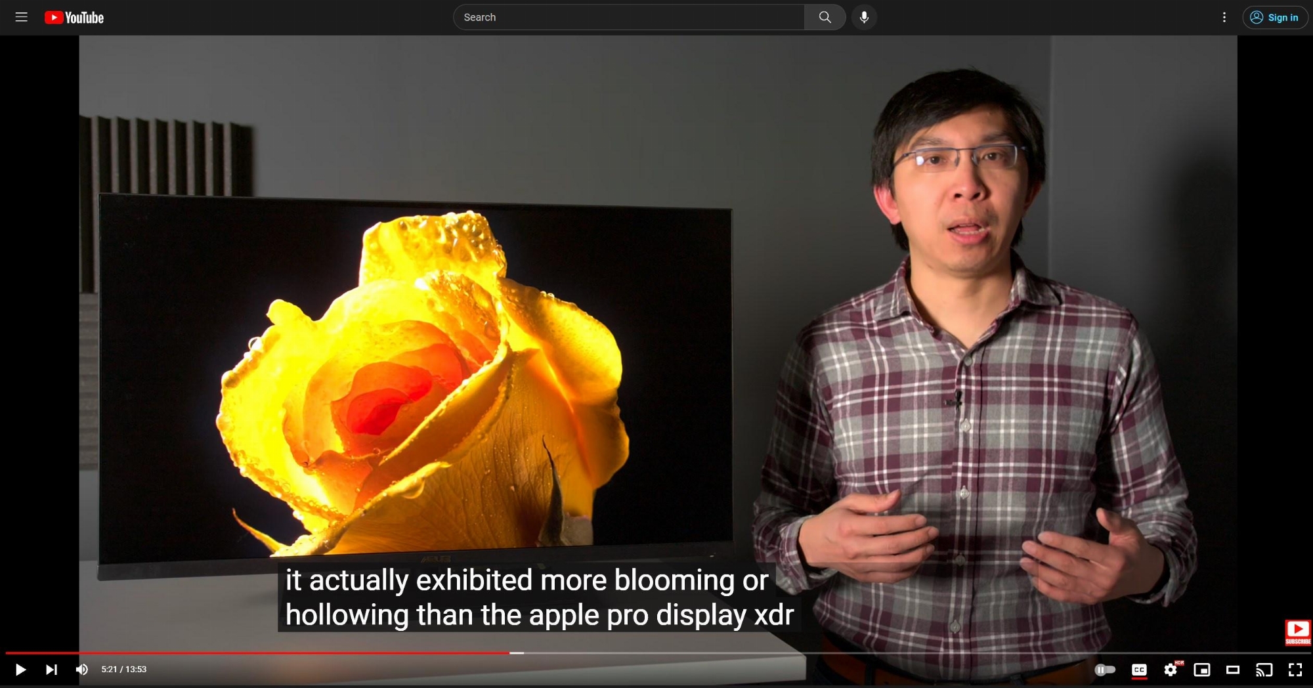1313x688 pixels.
Task: Cast video to a TV
Action: 1264,670
